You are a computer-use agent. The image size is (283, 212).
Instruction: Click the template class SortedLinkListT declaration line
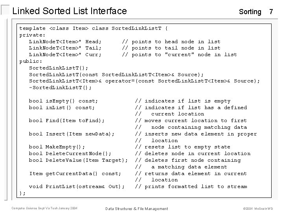pos(94,28)
